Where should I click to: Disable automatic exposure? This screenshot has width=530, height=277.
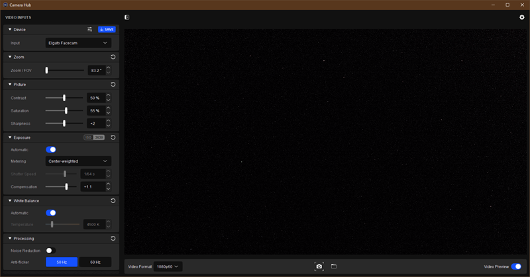coord(51,149)
